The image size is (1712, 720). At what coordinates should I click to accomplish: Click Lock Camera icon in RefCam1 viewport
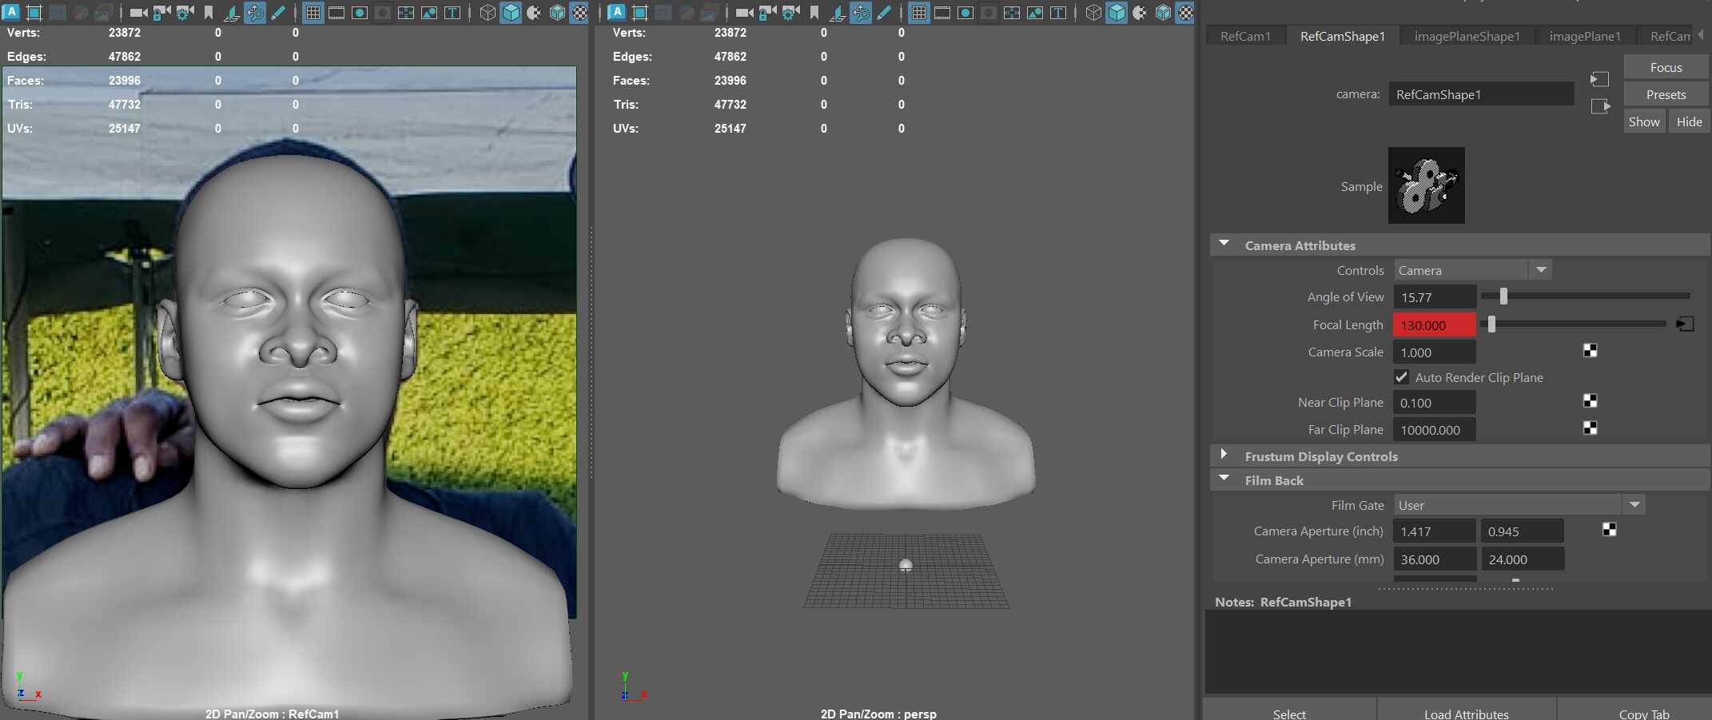tap(161, 13)
